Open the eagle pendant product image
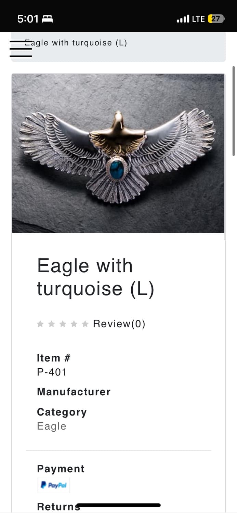This screenshot has width=237, height=513. (118, 153)
